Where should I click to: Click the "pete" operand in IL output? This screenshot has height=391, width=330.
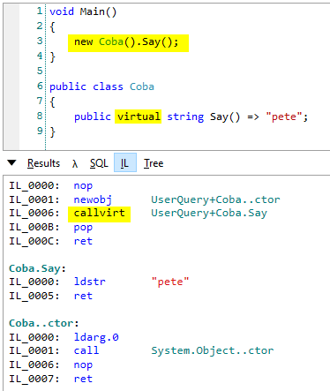pyautogui.click(x=170, y=282)
